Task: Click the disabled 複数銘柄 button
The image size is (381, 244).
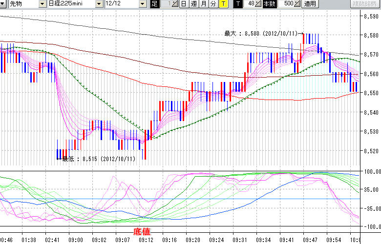Action: [365, 4]
